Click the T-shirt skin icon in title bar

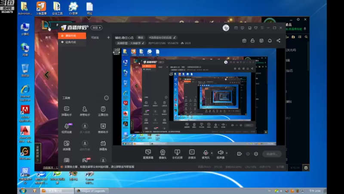[256, 28]
